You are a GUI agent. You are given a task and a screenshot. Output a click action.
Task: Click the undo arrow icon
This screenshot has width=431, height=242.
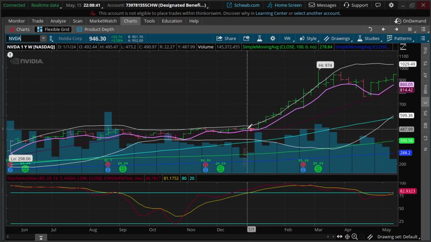(x=370, y=30)
